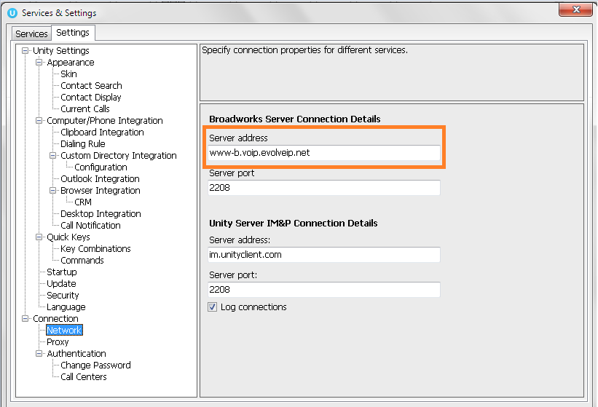Open Key Combinations settings

95,249
